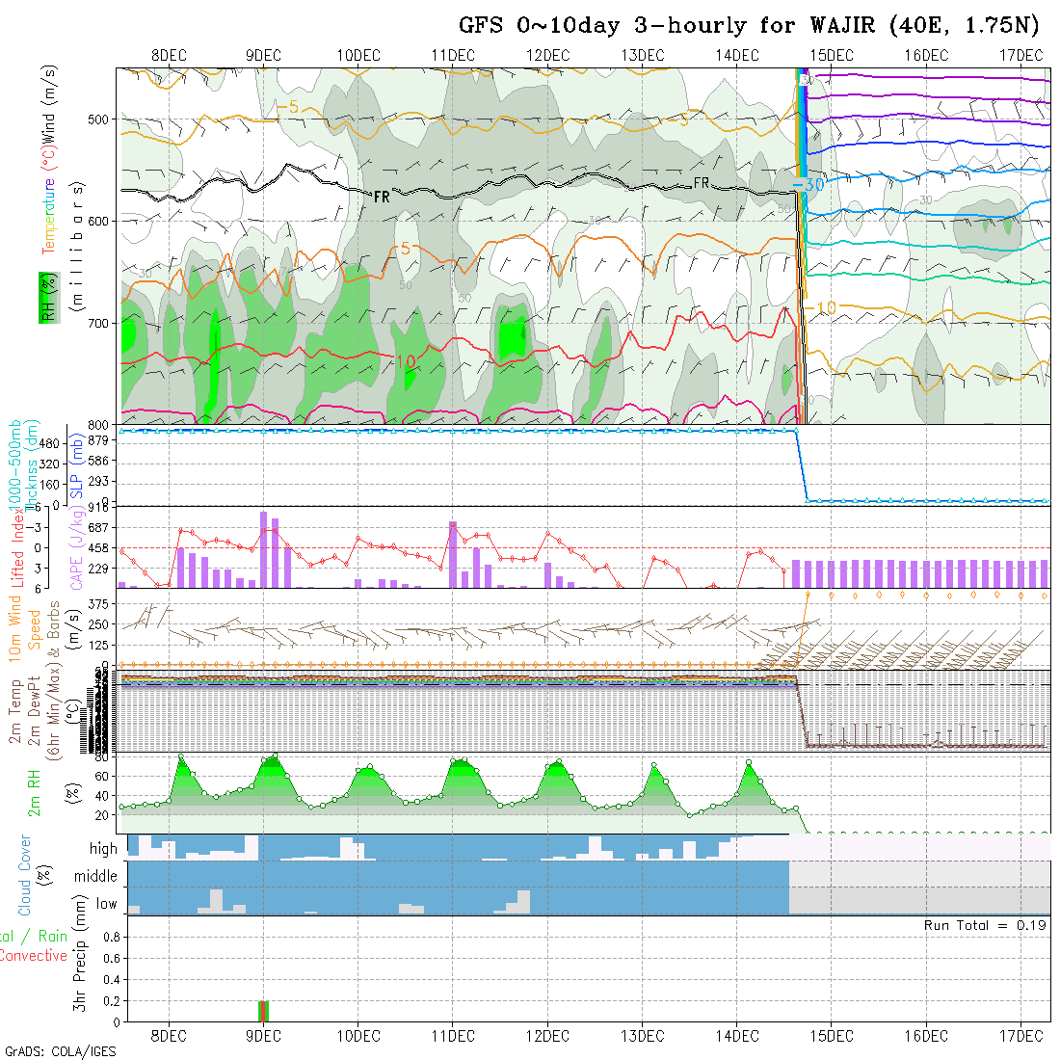Select the 12DEC label on the top axis

click(x=548, y=55)
